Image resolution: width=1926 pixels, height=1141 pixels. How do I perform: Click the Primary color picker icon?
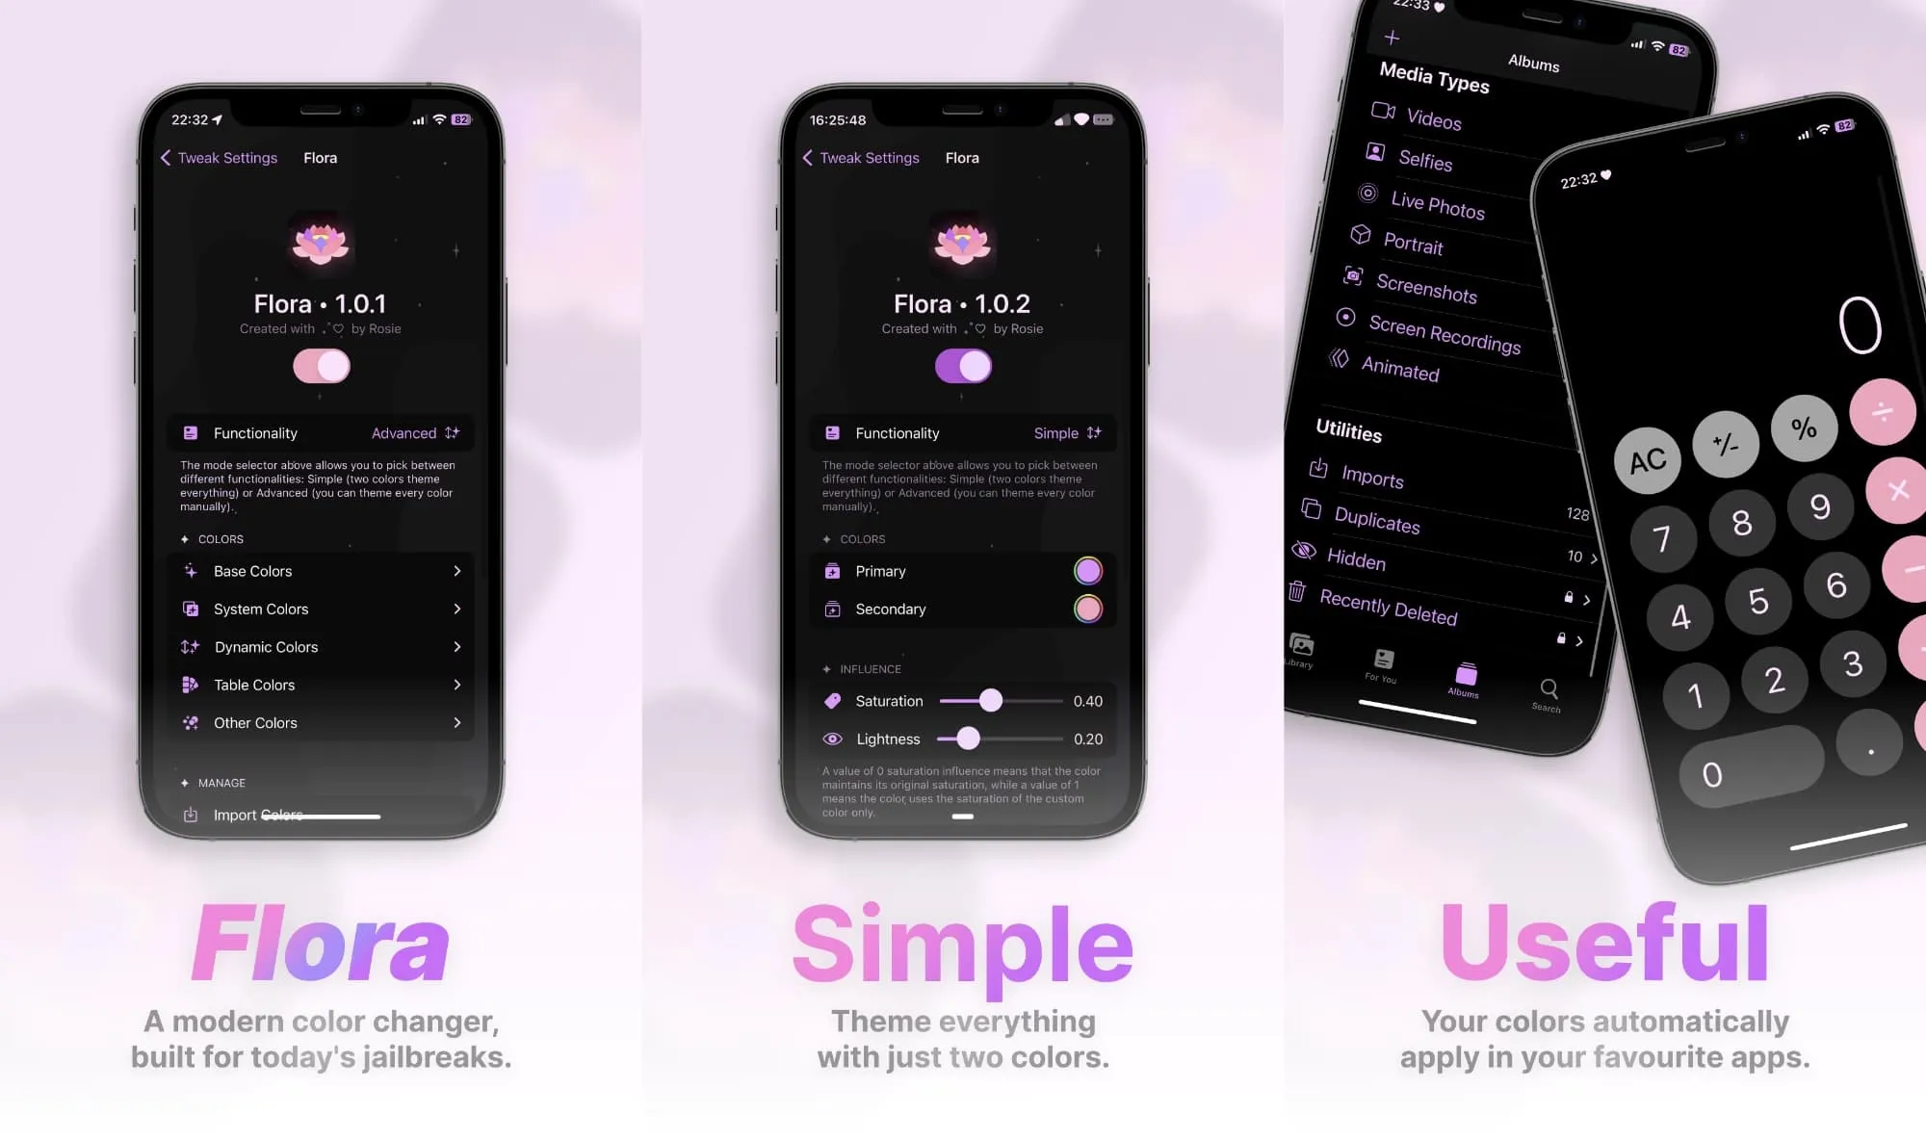1086,570
